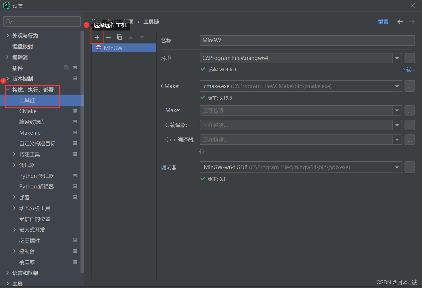Open the Python 解释器 settings page
This screenshot has height=288, width=422.
coord(37,186)
